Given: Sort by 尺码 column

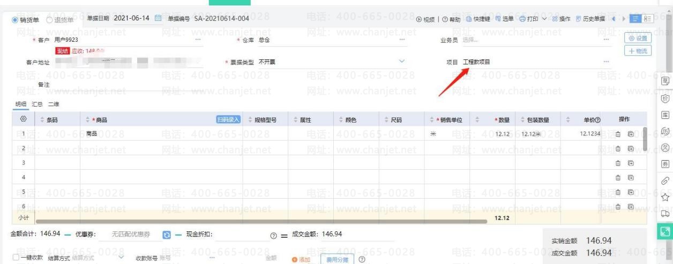Looking at the screenshot, I should (x=386, y=120).
